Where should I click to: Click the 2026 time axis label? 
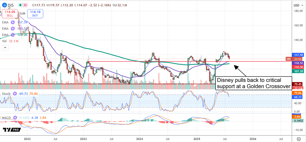253,139
